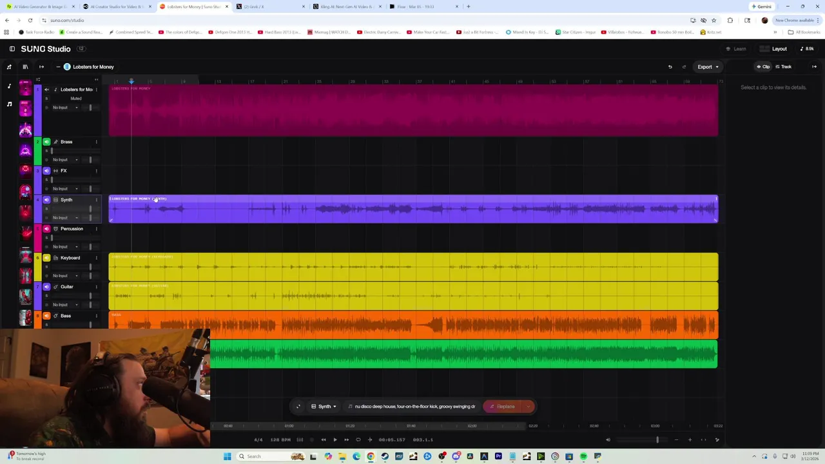The height and width of the screenshot is (464, 825).
Task: Mute the Guitar track
Action: click(x=46, y=287)
